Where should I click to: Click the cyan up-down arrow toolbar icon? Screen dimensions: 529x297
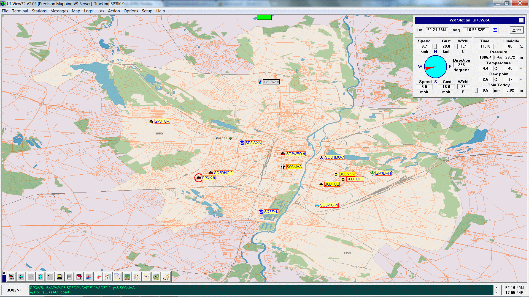tap(40, 277)
